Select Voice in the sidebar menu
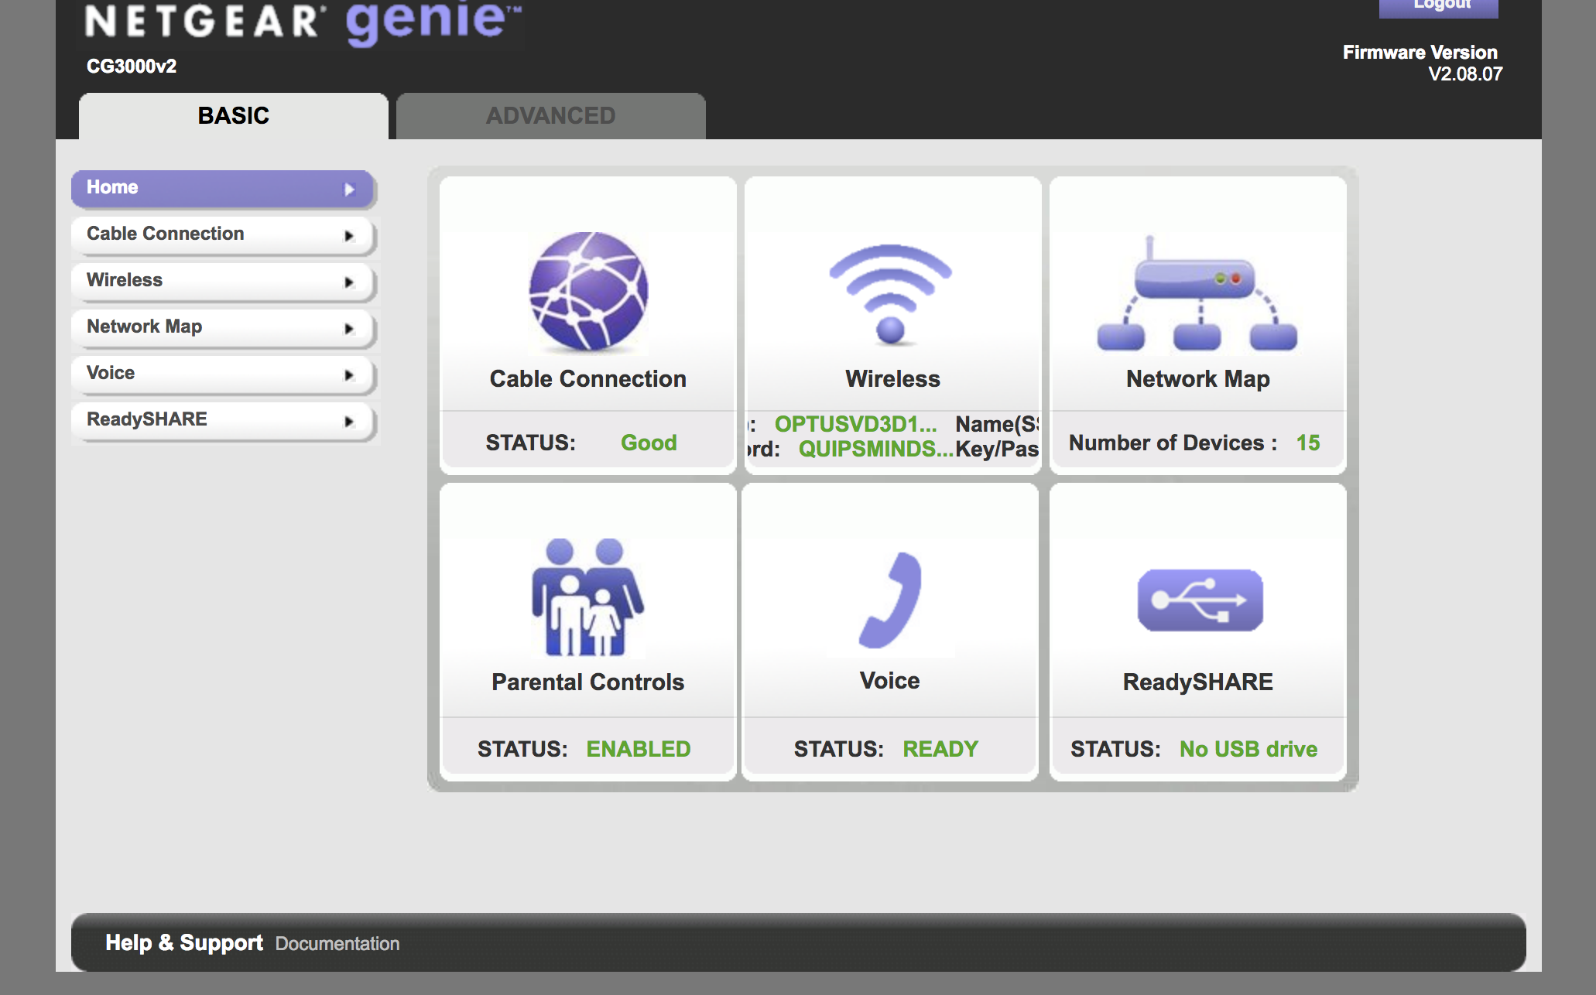The image size is (1596, 995). 223,374
